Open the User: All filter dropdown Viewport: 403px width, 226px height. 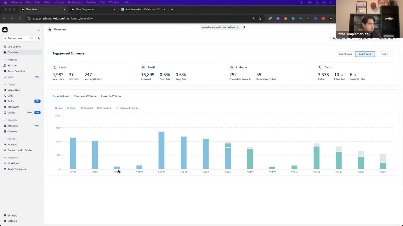[x=365, y=38]
